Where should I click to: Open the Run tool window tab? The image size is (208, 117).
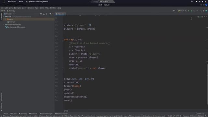tap(6, 114)
